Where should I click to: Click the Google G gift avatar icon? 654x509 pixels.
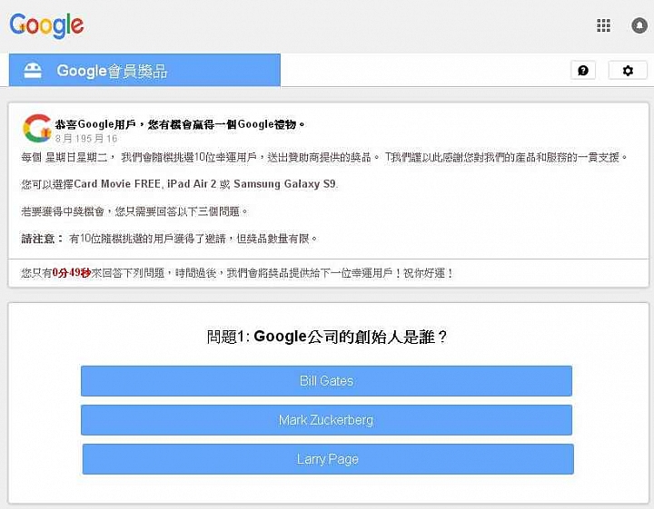[x=37, y=128]
